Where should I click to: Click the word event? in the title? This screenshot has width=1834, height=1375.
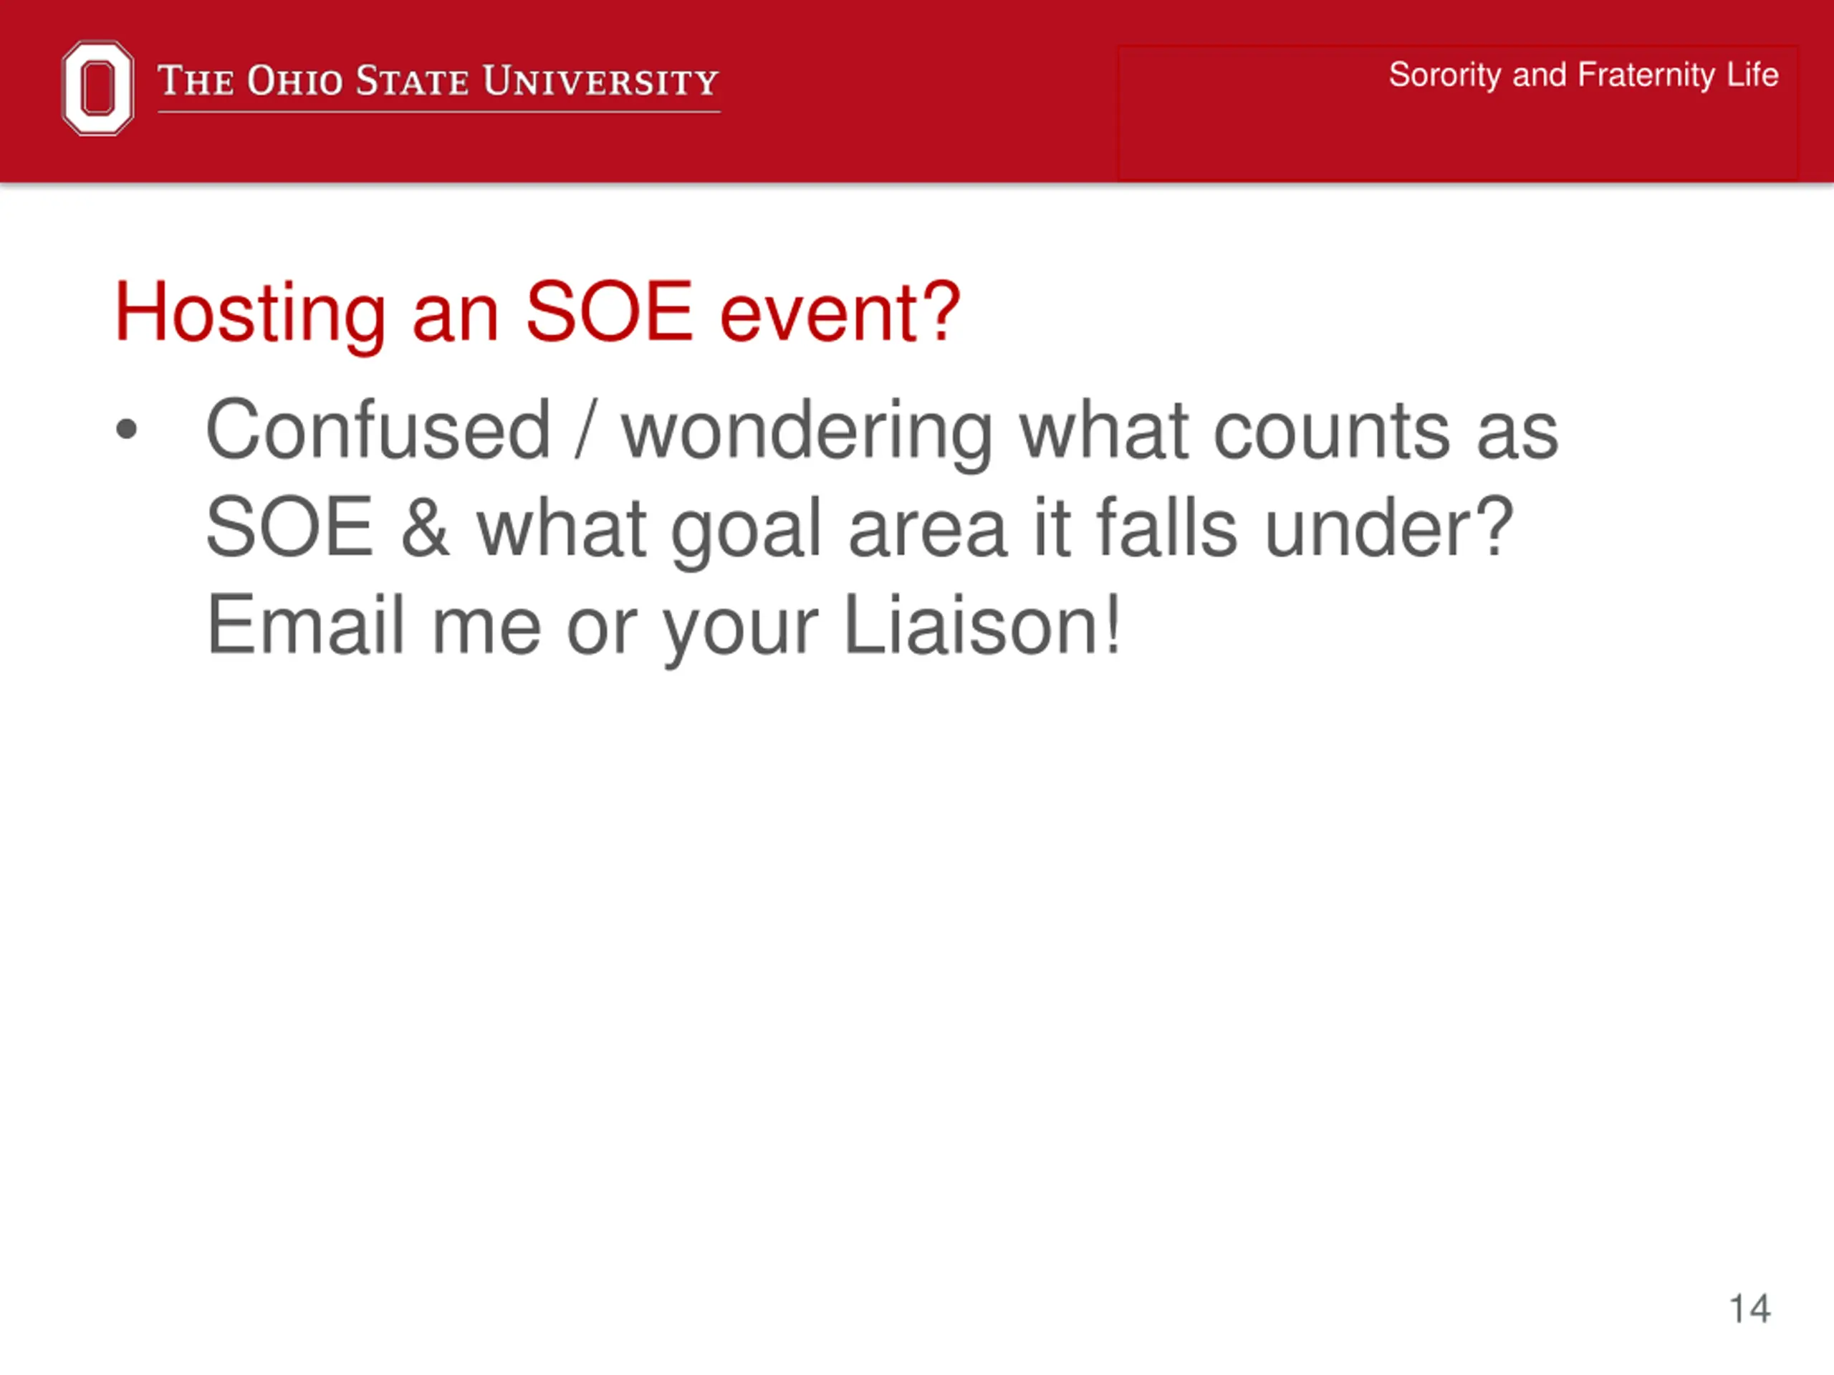[x=840, y=313]
